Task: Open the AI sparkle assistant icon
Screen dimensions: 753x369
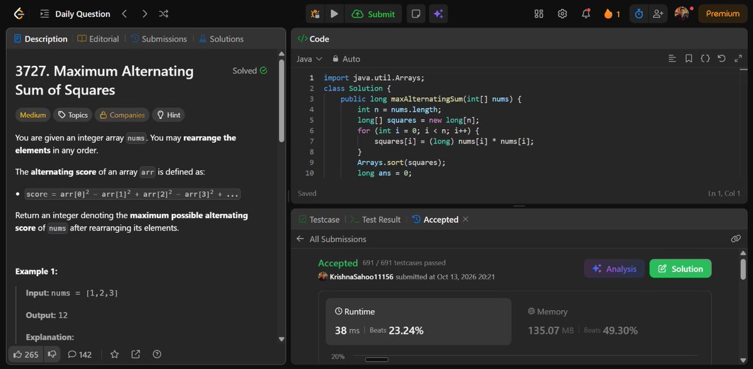Action: pos(439,14)
